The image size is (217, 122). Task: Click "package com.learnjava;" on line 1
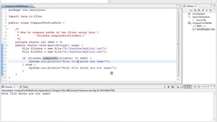coord(27,10)
